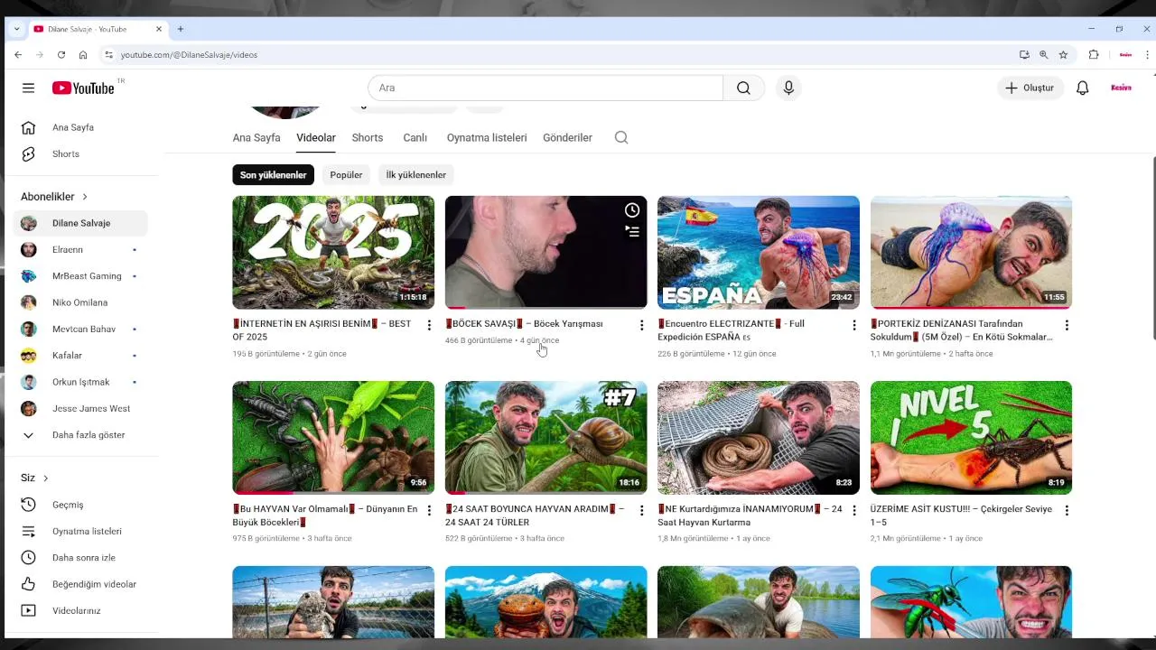Bookmark page with star icon
The height and width of the screenshot is (650, 1156).
(x=1063, y=55)
